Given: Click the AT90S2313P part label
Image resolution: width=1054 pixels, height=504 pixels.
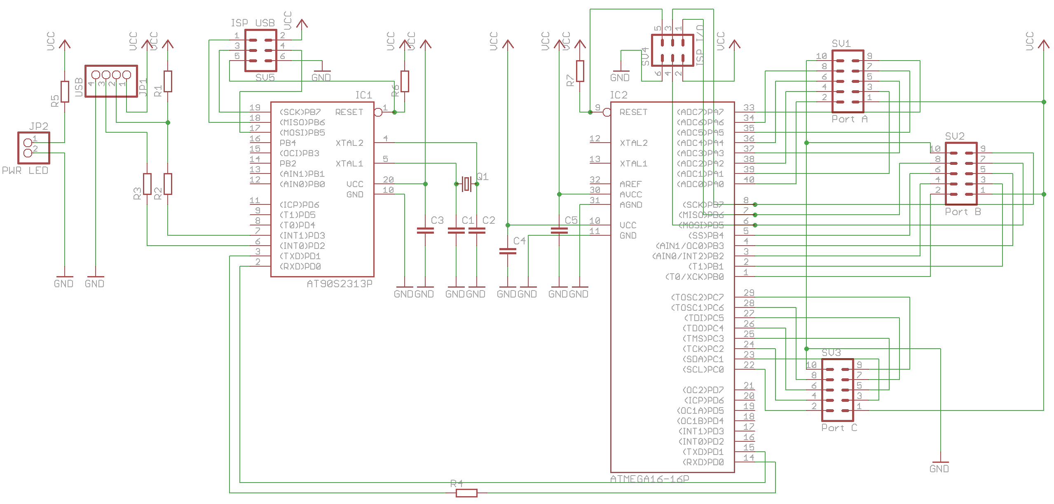Looking at the screenshot, I should pos(340,284).
